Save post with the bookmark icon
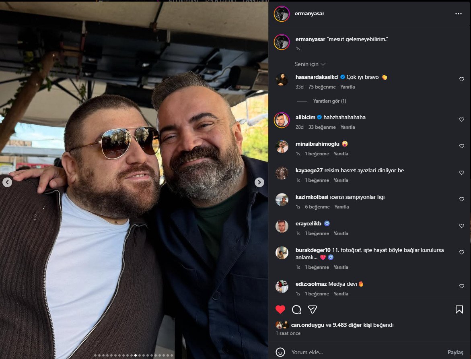The image size is (471, 359). (x=459, y=309)
